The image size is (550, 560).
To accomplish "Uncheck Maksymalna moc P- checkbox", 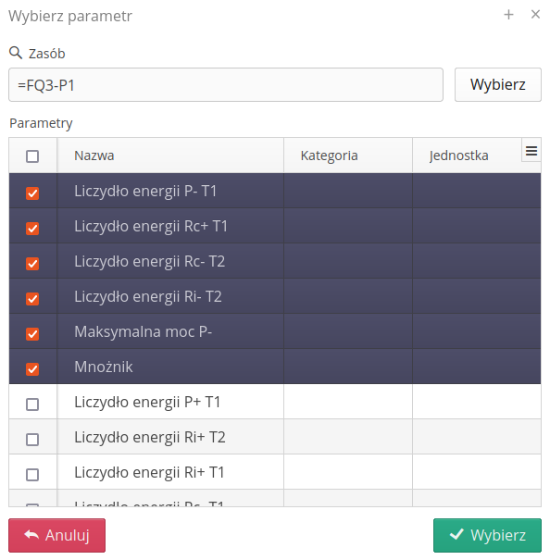I will pyautogui.click(x=32, y=334).
